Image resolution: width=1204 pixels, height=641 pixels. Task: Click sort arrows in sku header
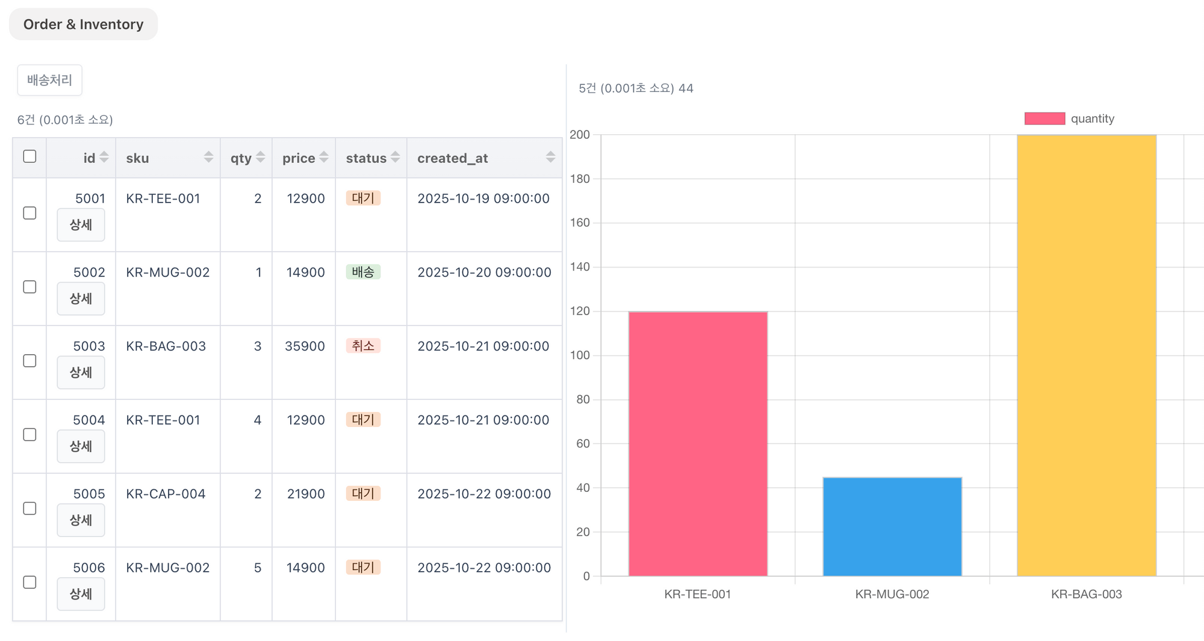click(x=208, y=158)
